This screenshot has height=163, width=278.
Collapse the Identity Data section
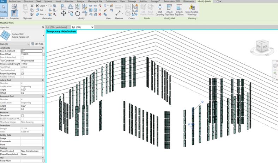[x=43, y=135]
